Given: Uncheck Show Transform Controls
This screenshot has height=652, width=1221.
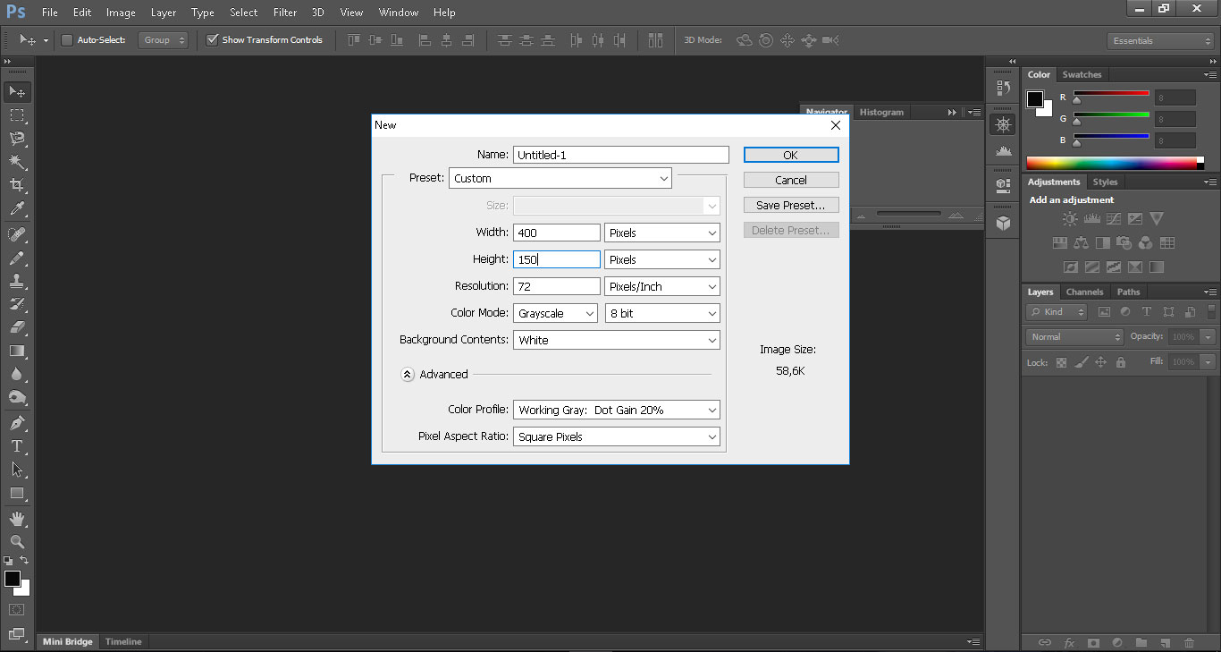Looking at the screenshot, I should point(212,40).
